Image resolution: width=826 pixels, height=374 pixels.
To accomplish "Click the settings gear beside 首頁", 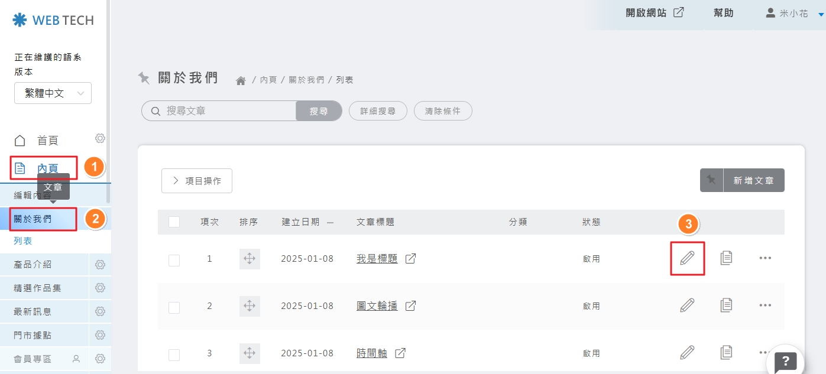I will pyautogui.click(x=100, y=138).
